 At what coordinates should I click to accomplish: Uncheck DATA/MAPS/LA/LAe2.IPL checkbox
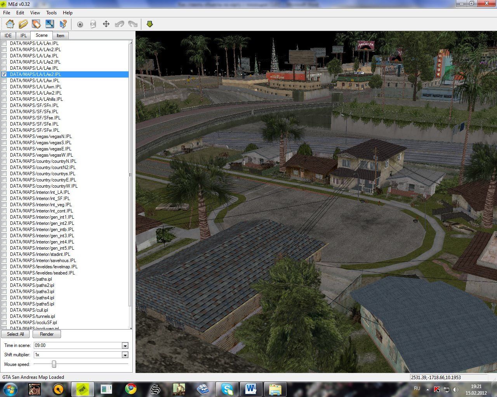coord(4,74)
